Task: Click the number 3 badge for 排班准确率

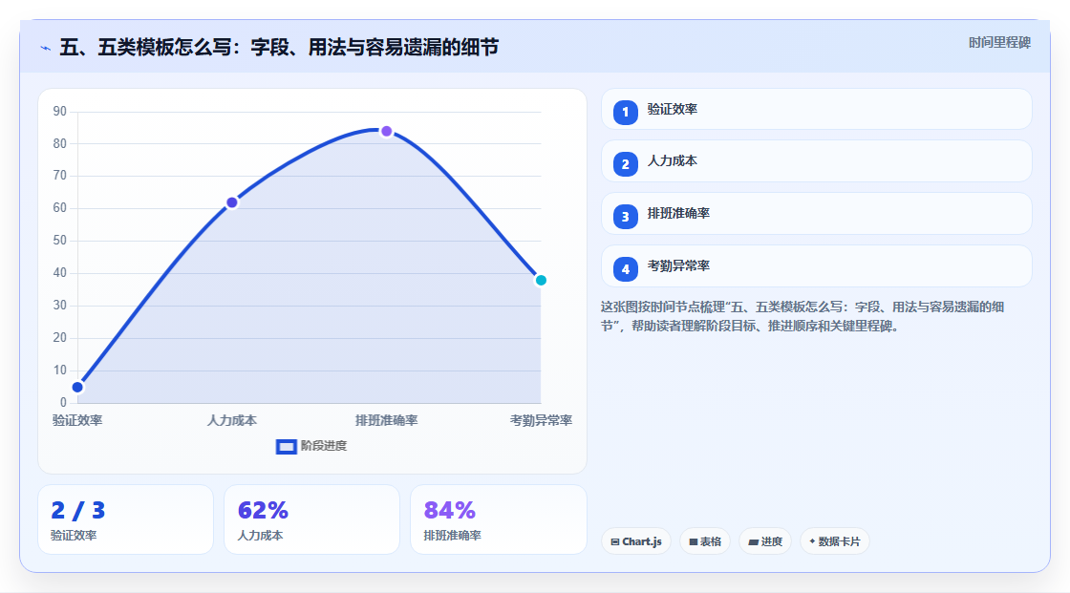Action: click(x=625, y=217)
